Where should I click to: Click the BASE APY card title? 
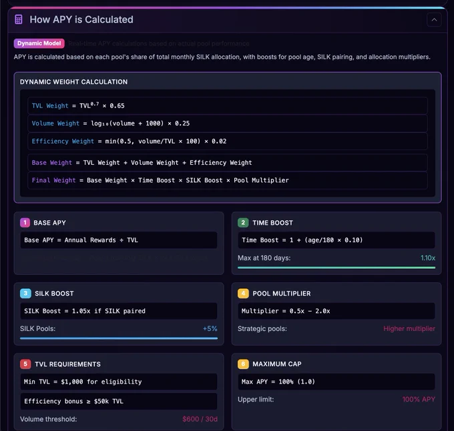(x=50, y=223)
